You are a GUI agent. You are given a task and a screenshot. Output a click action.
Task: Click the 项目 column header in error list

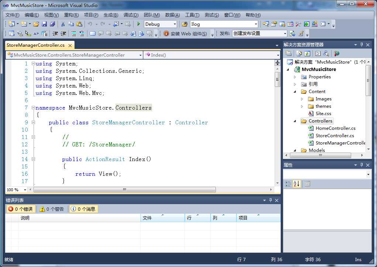click(258, 218)
